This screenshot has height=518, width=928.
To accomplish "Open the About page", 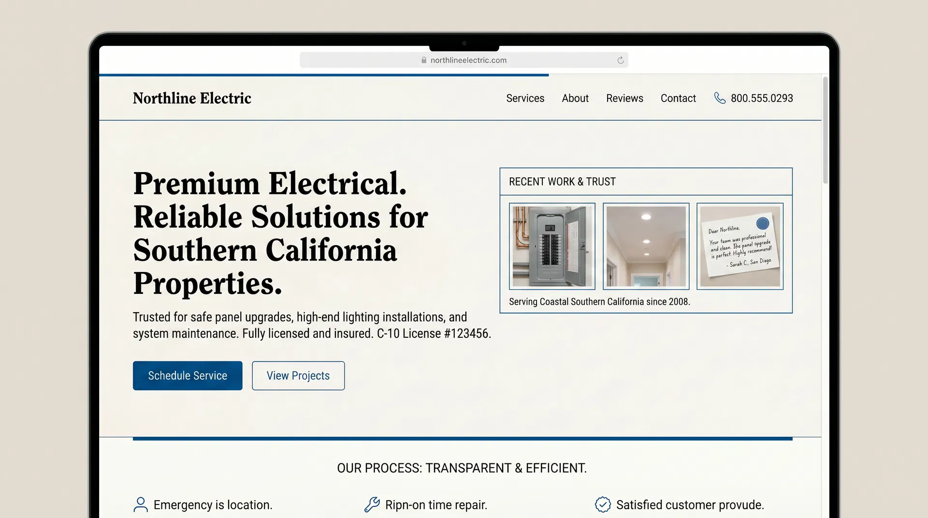I will (575, 98).
